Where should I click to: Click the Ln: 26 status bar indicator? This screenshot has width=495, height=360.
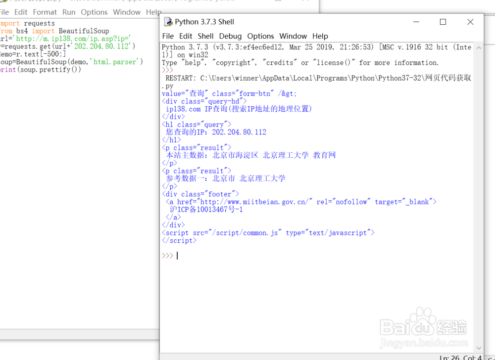click(449, 358)
